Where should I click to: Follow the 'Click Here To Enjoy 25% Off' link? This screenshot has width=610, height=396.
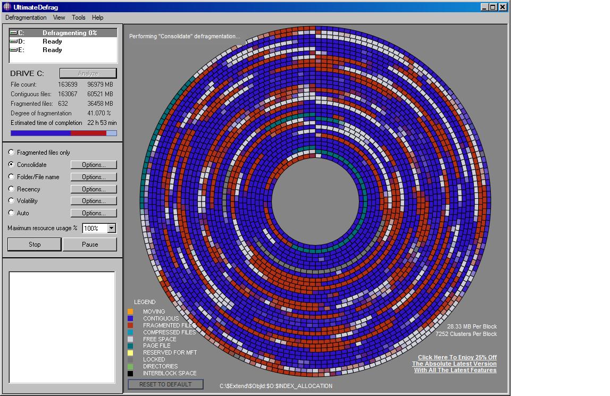[457, 357]
